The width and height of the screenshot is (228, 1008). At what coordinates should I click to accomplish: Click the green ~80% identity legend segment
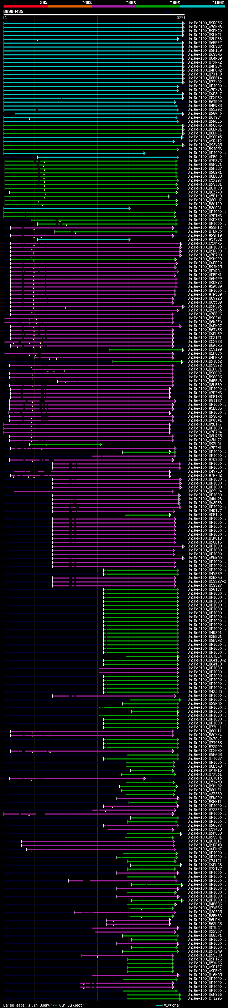click(158, 7)
